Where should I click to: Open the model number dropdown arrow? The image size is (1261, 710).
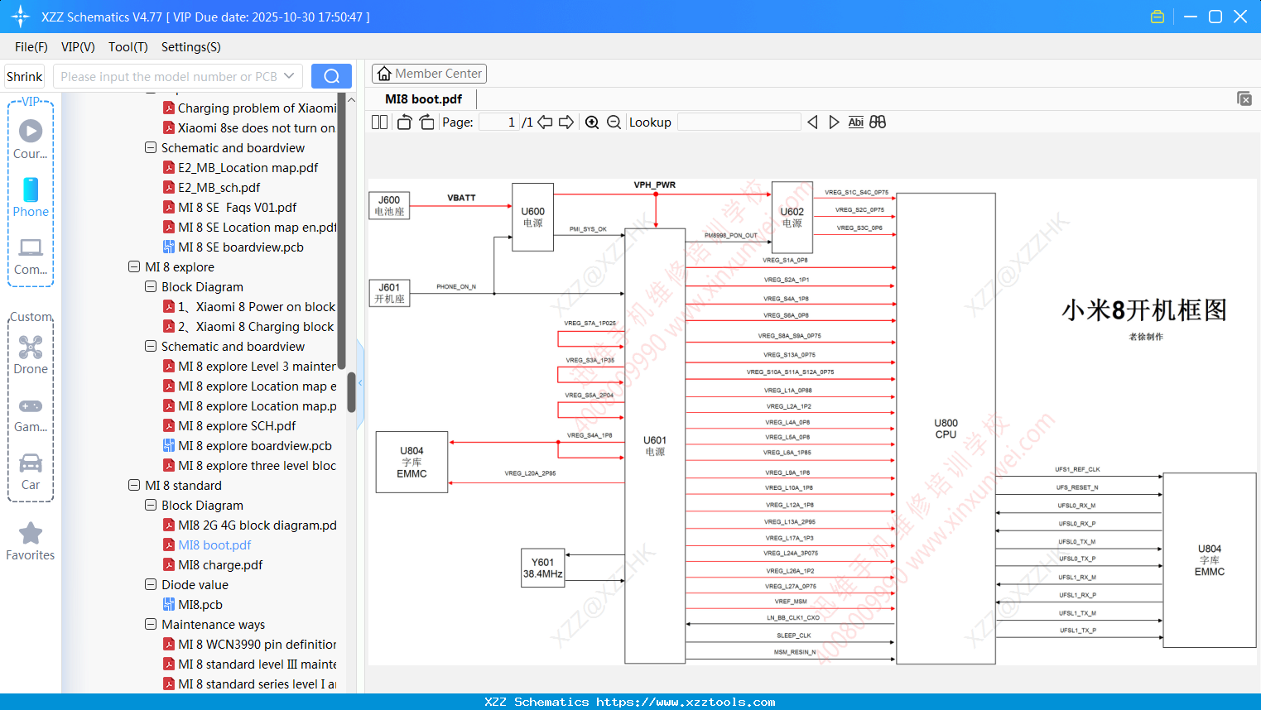tap(289, 76)
